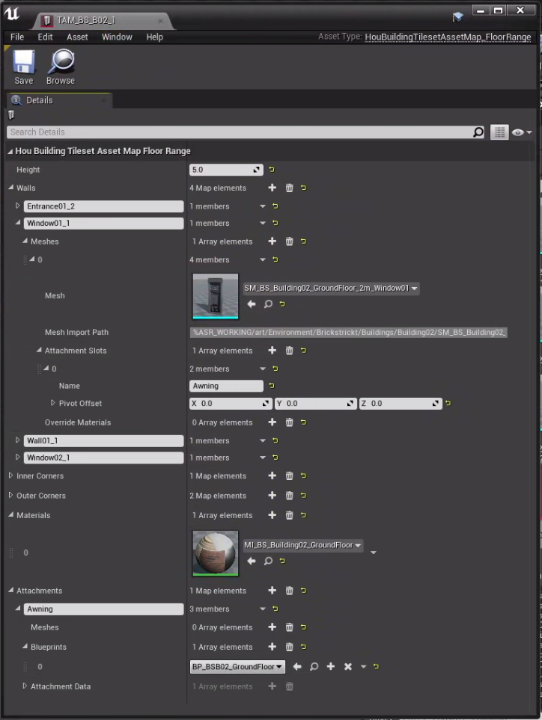Click the HouBuildingTilesetAssetMap_FloorRange asset type link
This screenshot has height=720, width=542.
pyautogui.click(x=448, y=37)
